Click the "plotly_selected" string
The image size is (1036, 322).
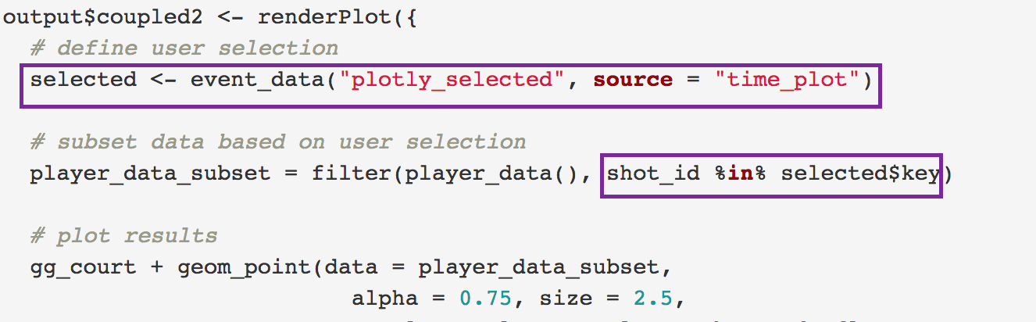[452, 80]
